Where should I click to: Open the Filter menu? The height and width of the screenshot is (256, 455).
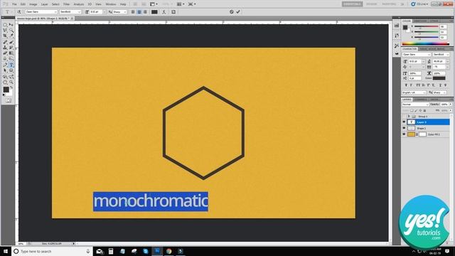click(x=66, y=4)
